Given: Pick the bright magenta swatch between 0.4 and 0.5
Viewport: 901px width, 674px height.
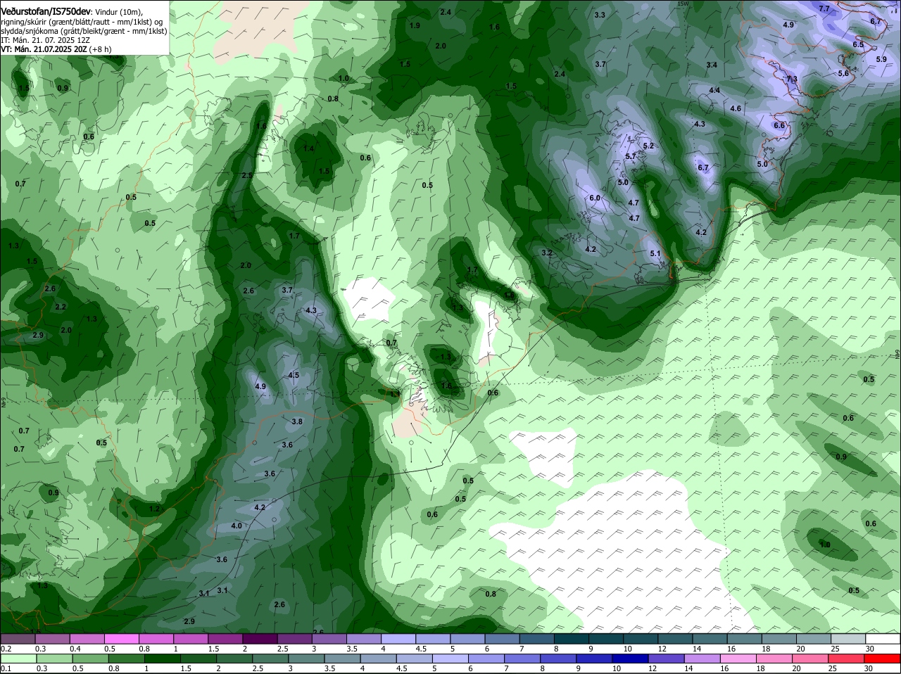Looking at the screenshot, I should pyautogui.click(x=87, y=639).
